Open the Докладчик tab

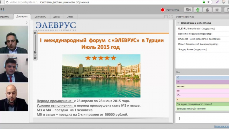[22, 17]
